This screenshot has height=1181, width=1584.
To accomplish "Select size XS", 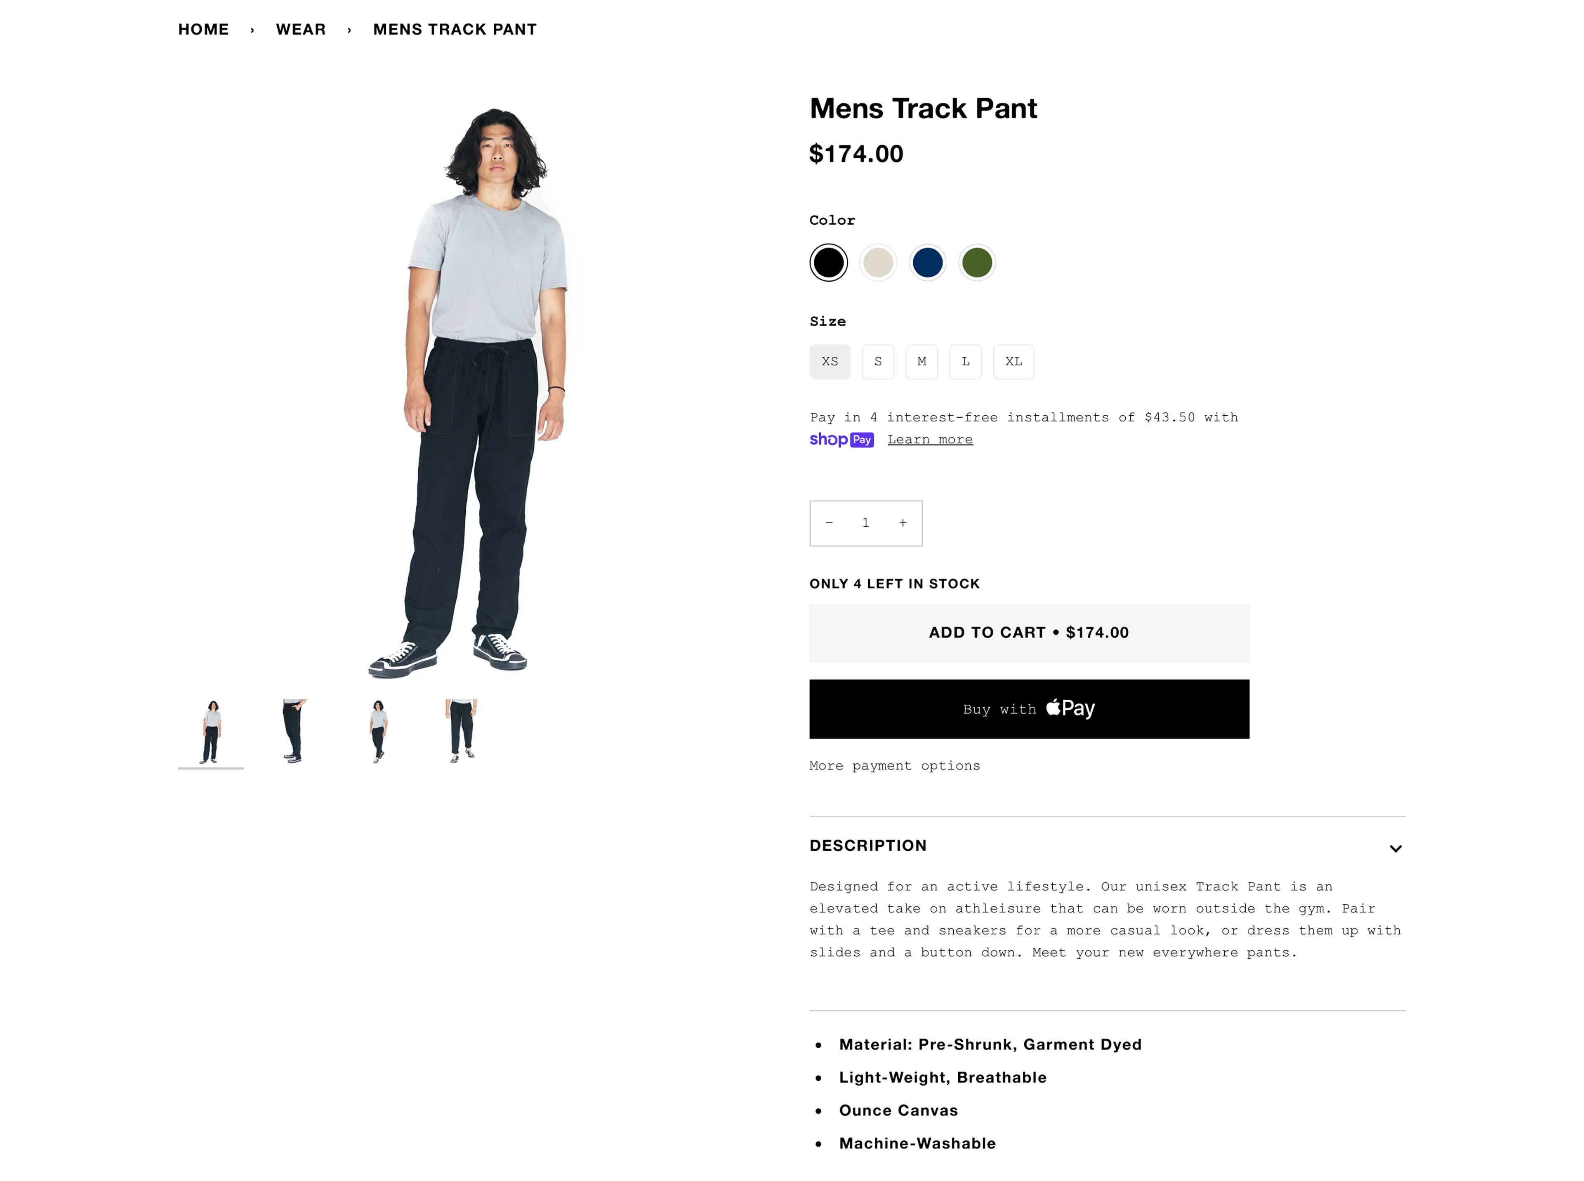I will pyautogui.click(x=830, y=362).
